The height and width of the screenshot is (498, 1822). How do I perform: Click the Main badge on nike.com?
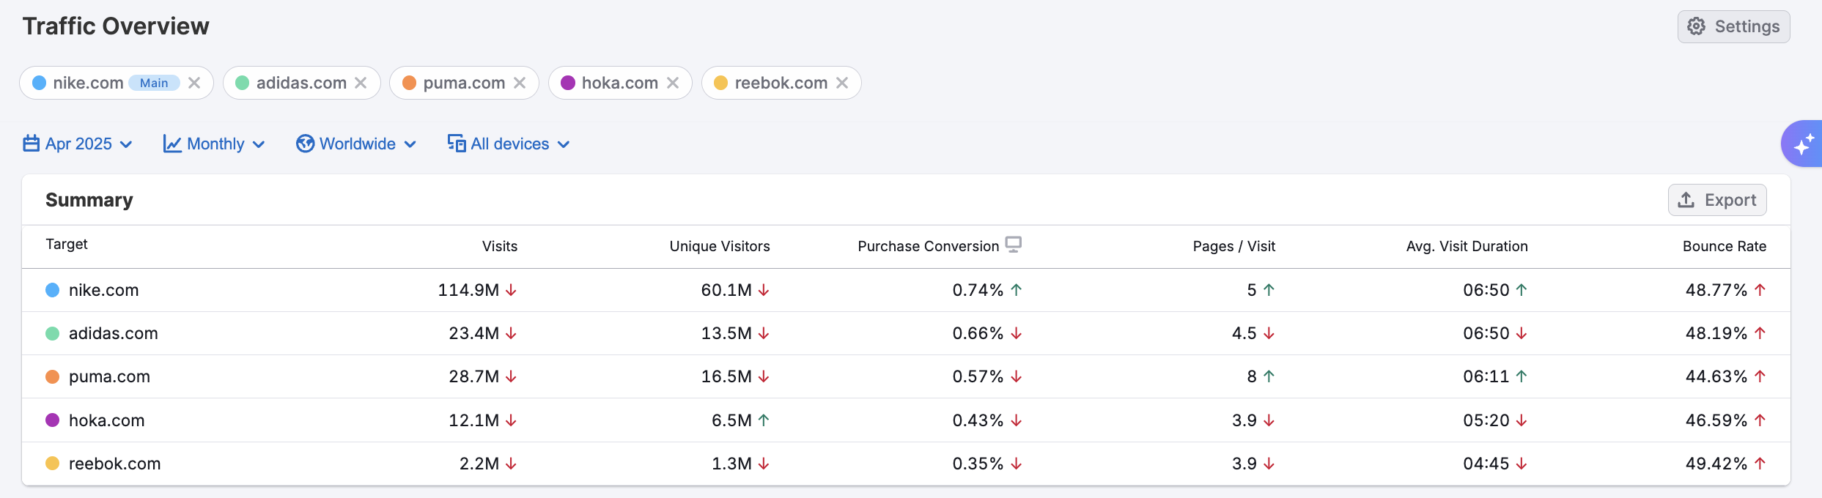point(154,83)
